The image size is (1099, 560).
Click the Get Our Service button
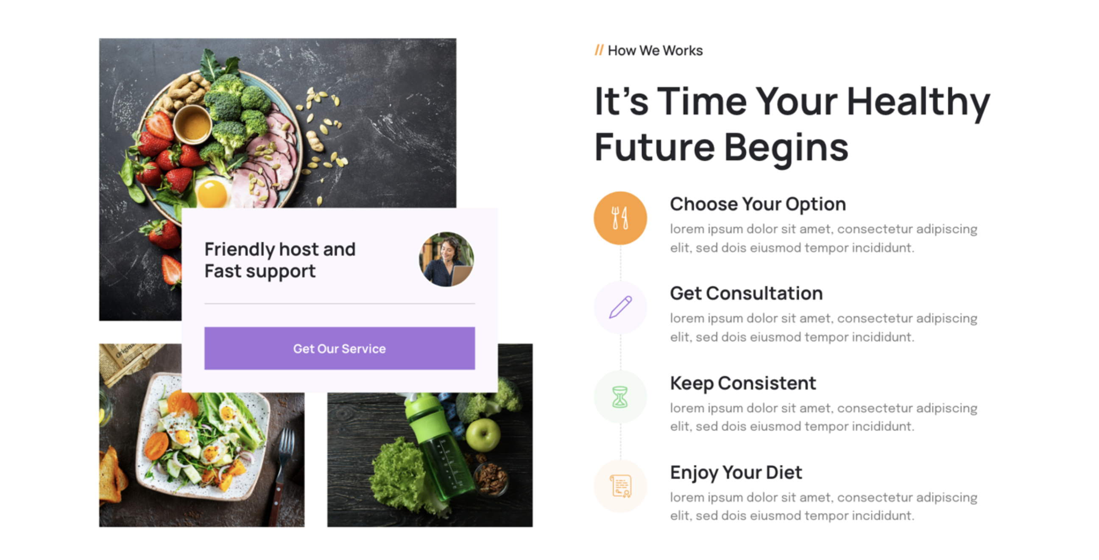(x=339, y=348)
